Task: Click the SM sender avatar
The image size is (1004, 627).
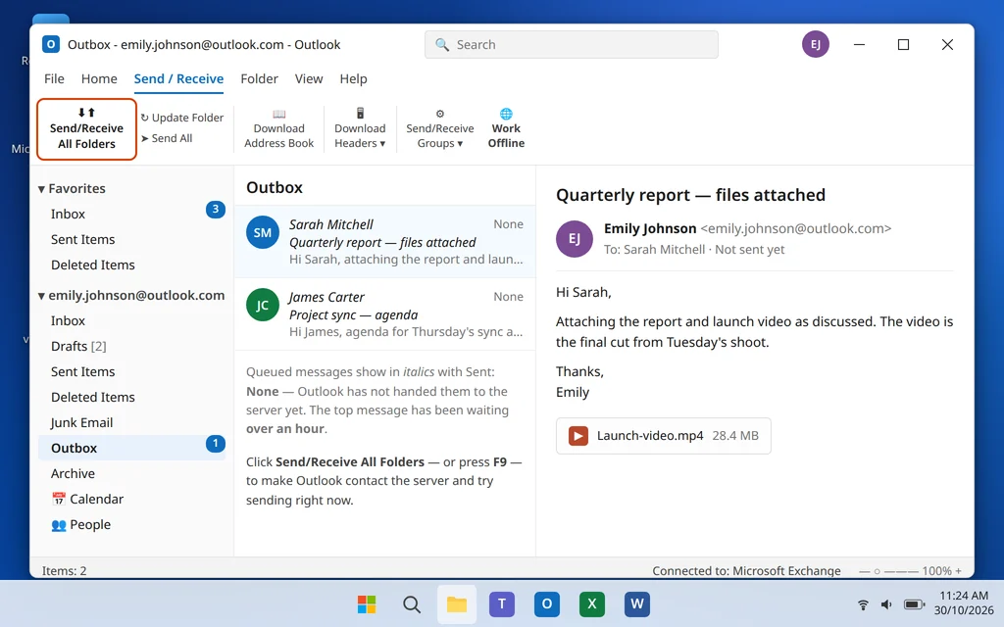Action: tap(263, 233)
